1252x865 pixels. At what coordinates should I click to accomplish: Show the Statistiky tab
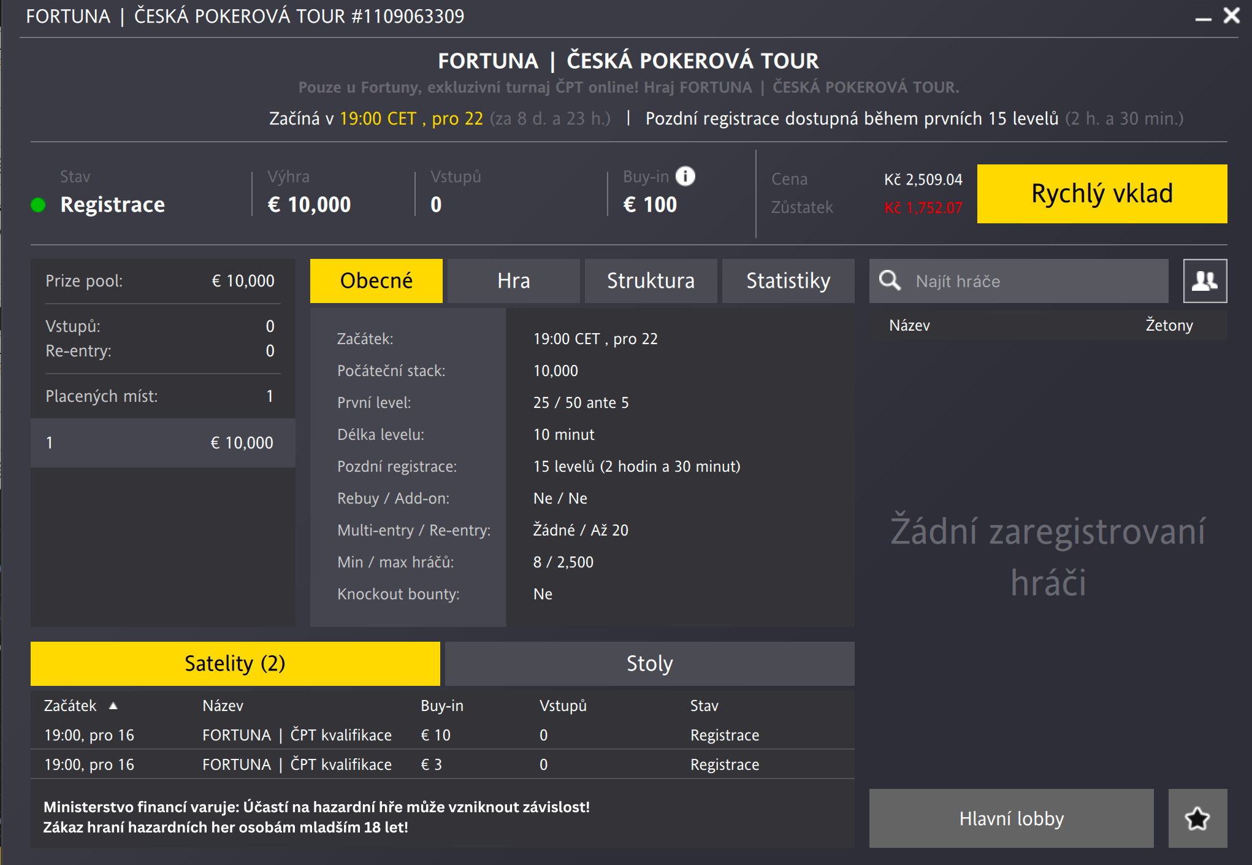pos(788,281)
